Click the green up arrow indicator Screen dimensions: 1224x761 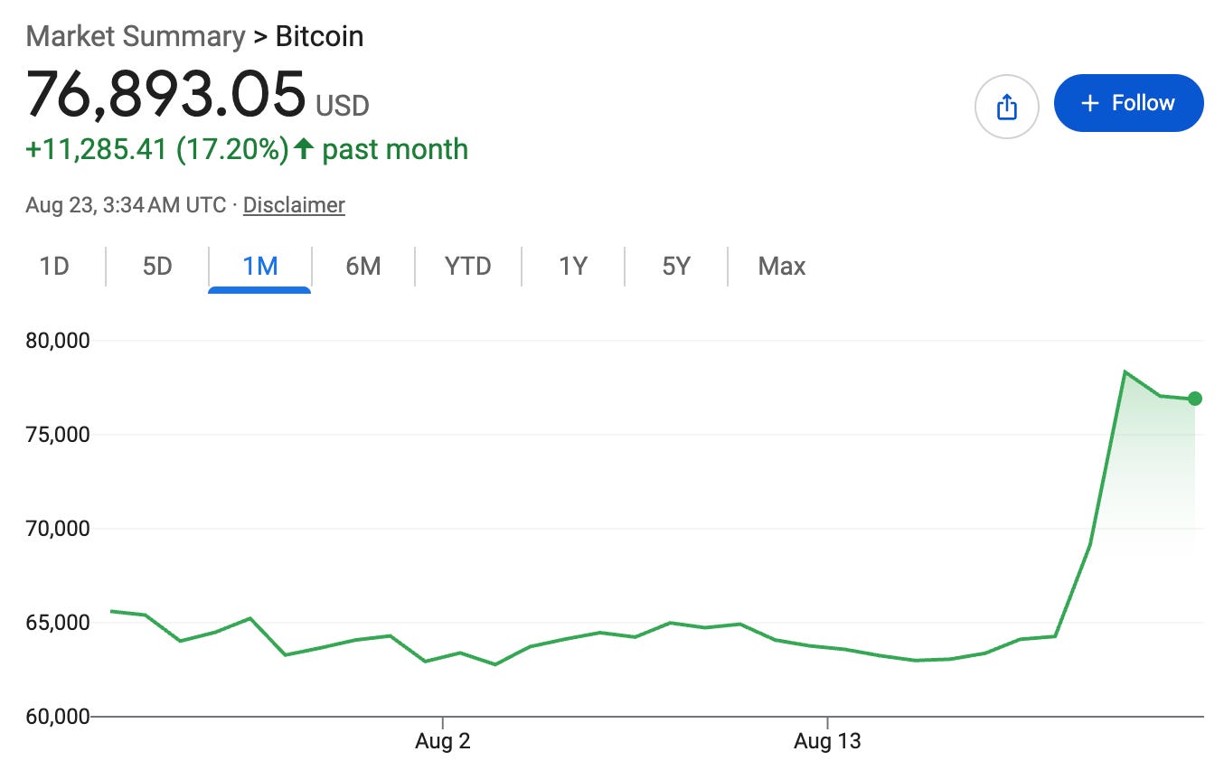coord(304,149)
